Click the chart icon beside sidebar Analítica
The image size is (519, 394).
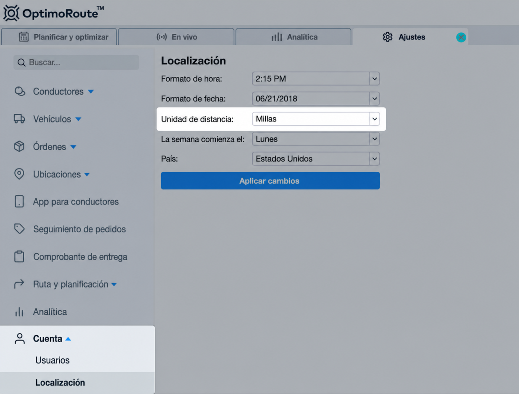[x=19, y=312]
